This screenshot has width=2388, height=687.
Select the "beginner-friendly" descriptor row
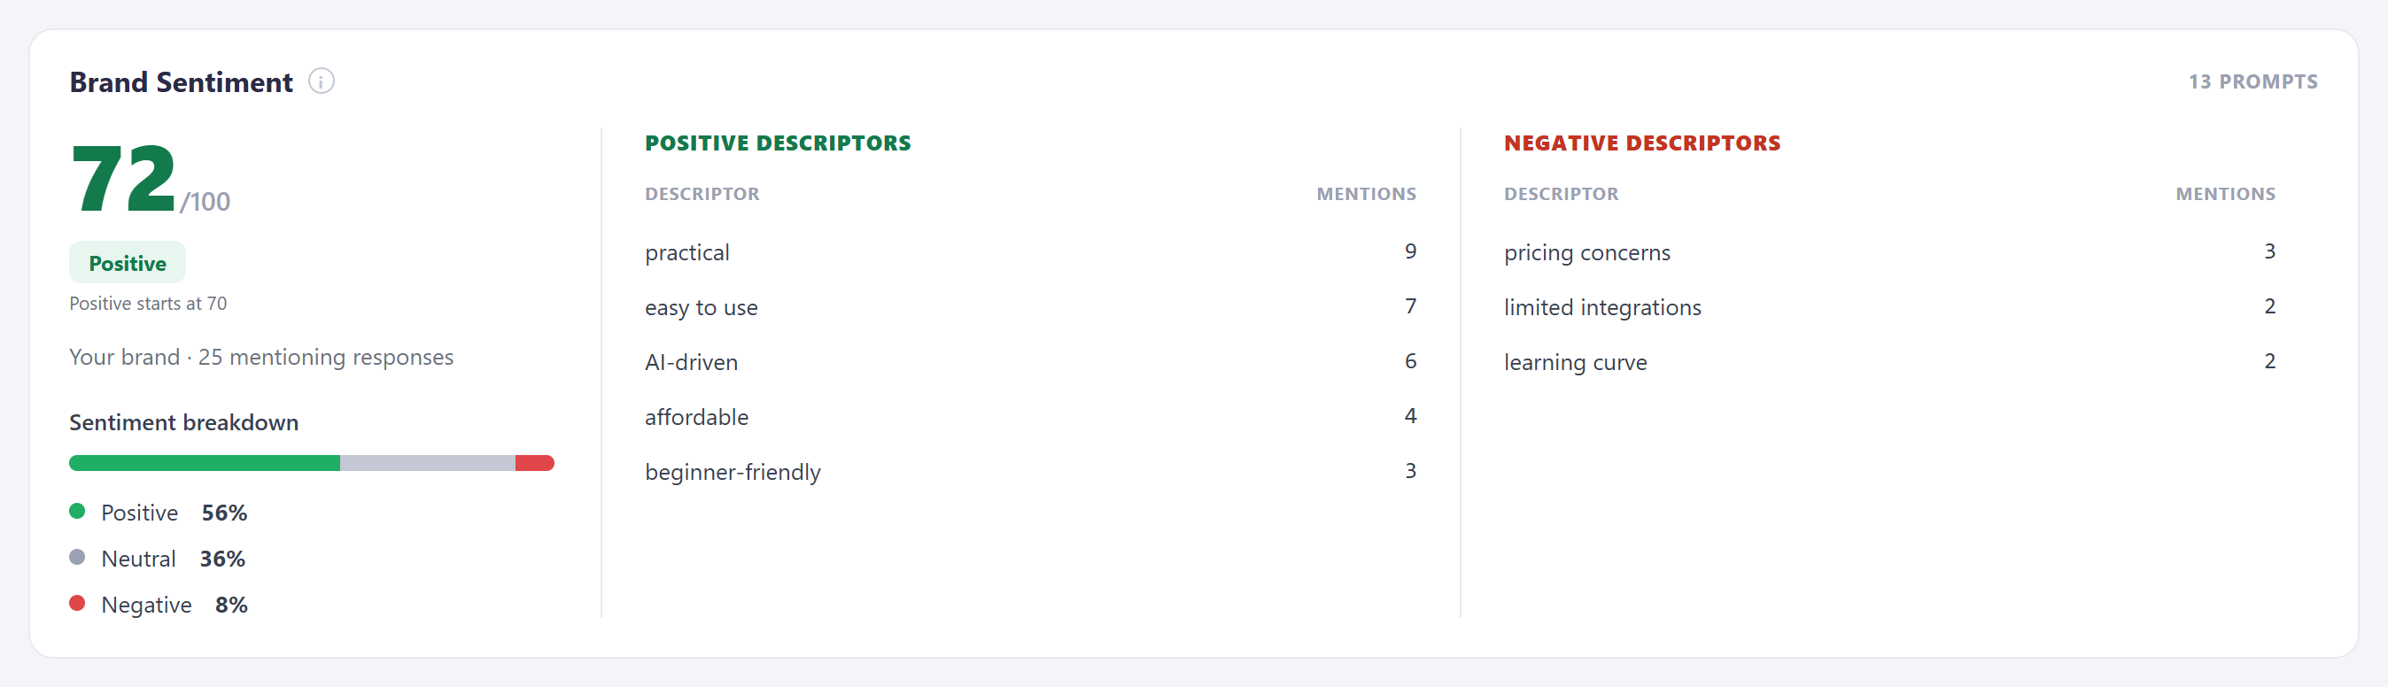1031,471
